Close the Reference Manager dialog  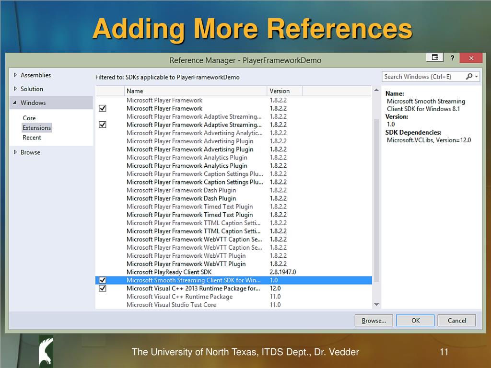point(471,58)
